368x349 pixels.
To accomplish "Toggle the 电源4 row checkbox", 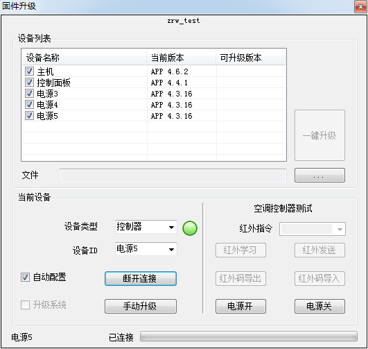I will coord(29,104).
